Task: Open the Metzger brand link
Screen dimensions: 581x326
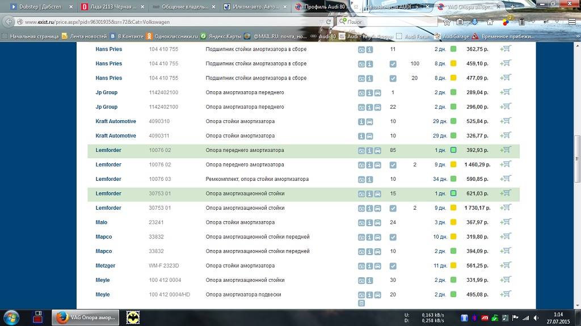Action: tap(105, 265)
